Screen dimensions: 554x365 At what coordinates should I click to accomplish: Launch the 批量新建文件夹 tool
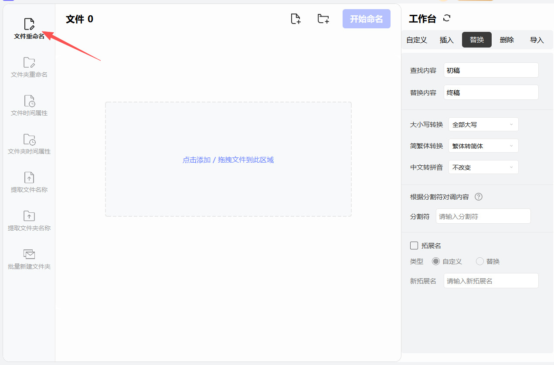click(x=29, y=255)
